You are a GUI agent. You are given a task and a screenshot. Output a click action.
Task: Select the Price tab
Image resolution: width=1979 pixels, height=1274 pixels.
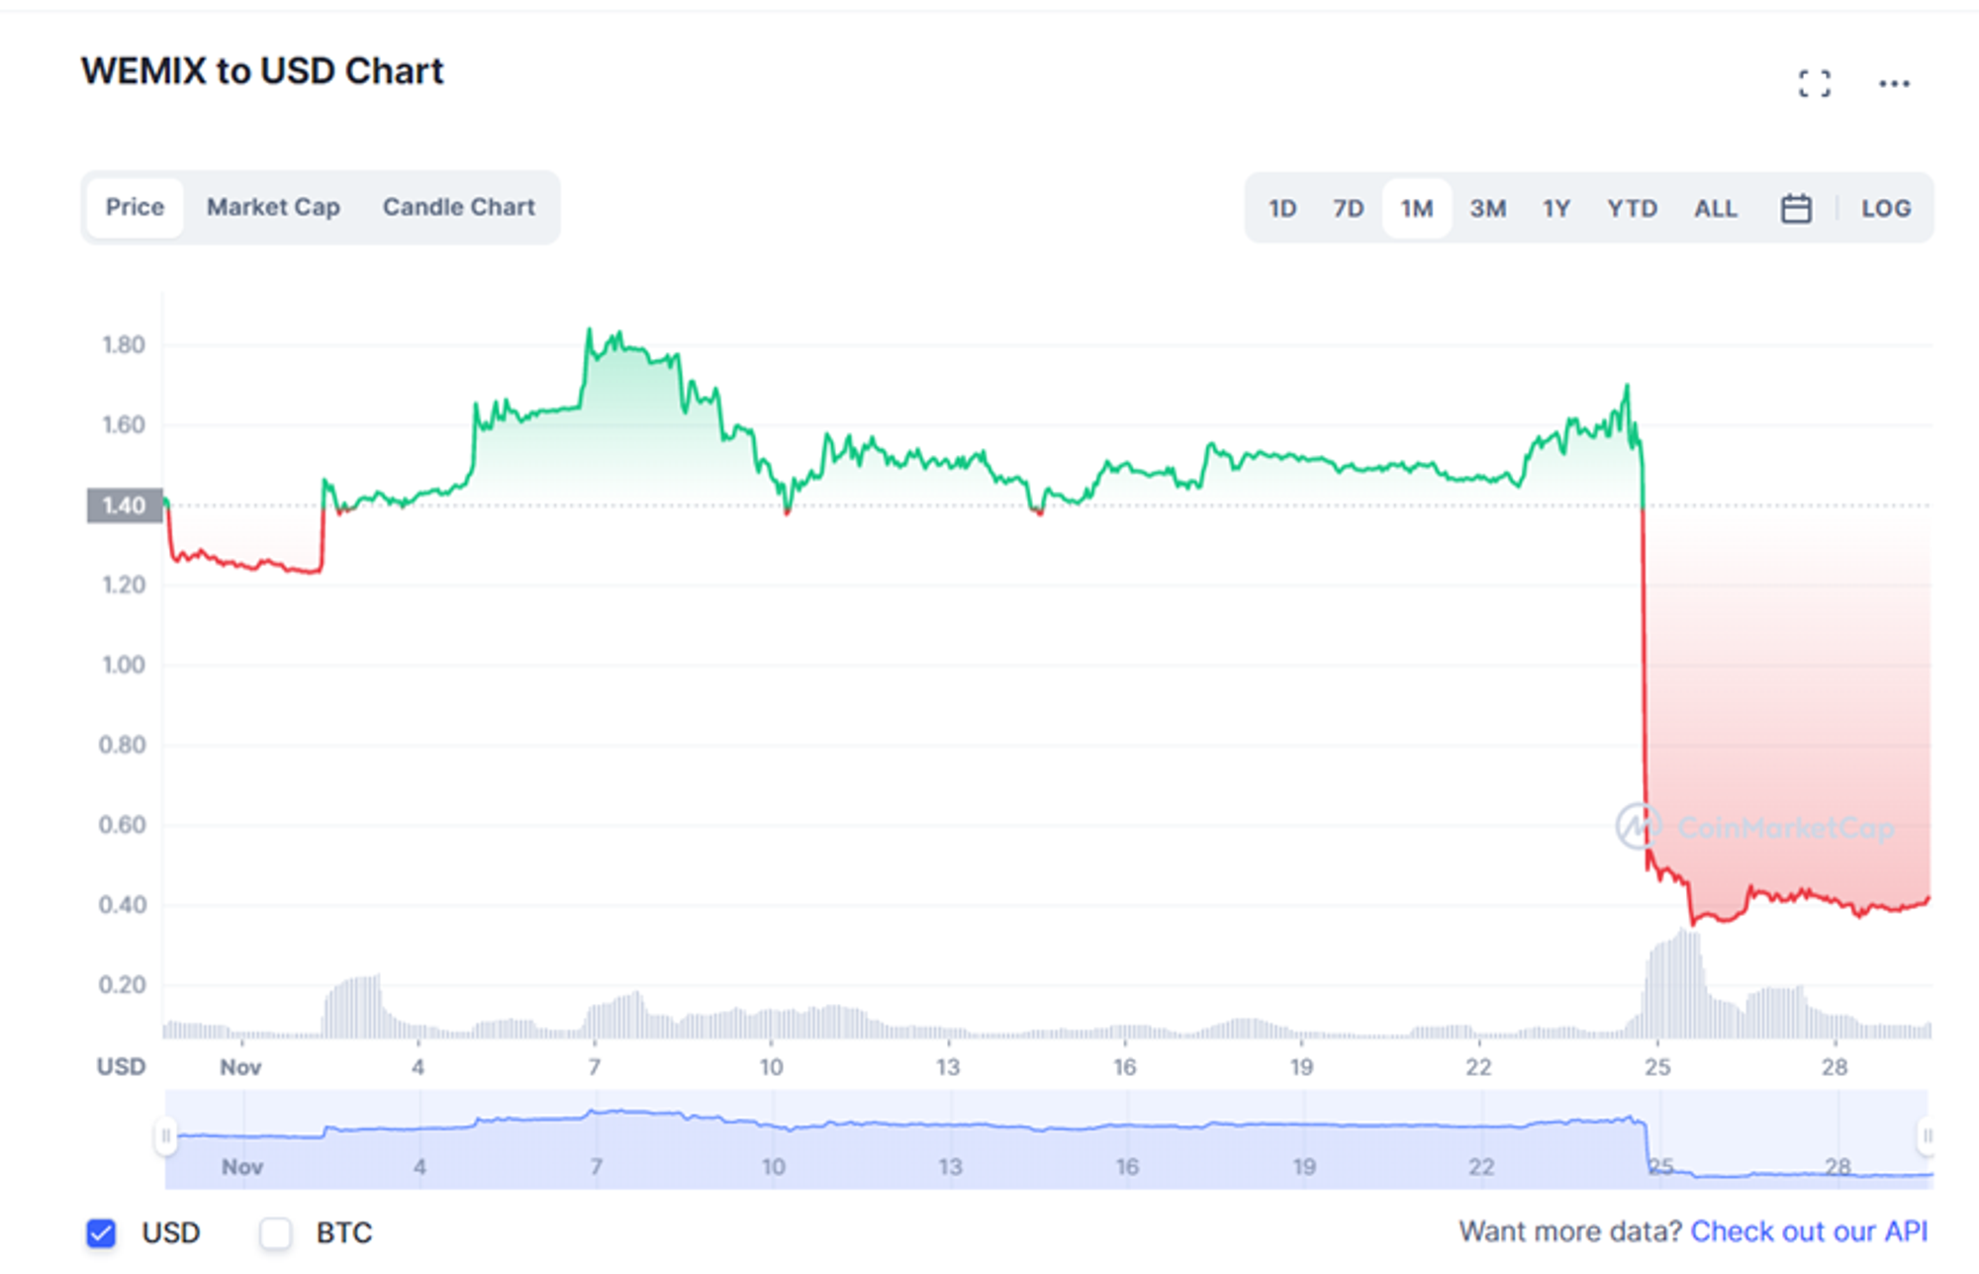pyautogui.click(x=135, y=208)
